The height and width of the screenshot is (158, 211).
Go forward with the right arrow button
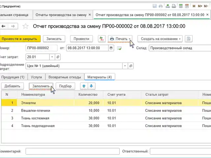(x=13, y=26)
